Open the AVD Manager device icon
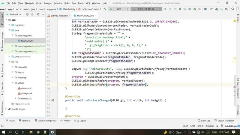The image size is (240, 135). point(222,9)
